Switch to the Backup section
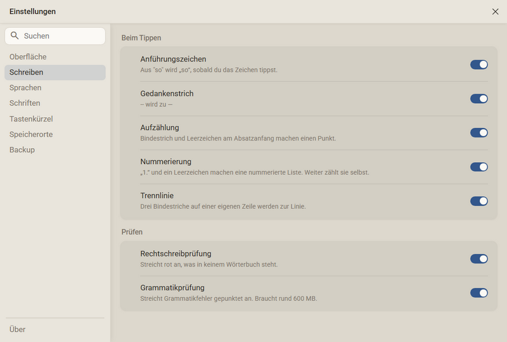Viewport: 507px width, 342px height. pos(55,150)
